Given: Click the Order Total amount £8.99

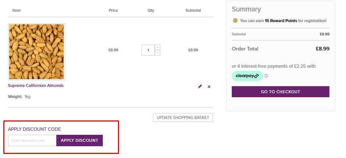Looking at the screenshot, I should point(322,49).
